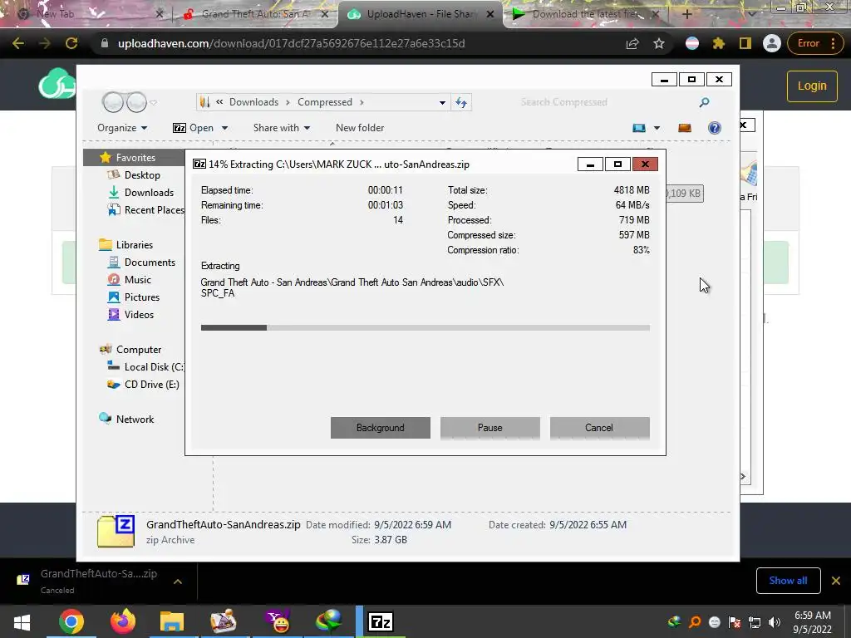
Task: Click the 7-Zip taskbar icon
Action: (381, 622)
